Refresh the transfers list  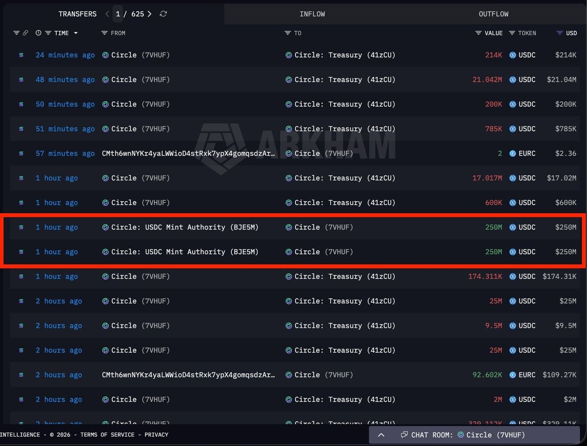(x=163, y=14)
